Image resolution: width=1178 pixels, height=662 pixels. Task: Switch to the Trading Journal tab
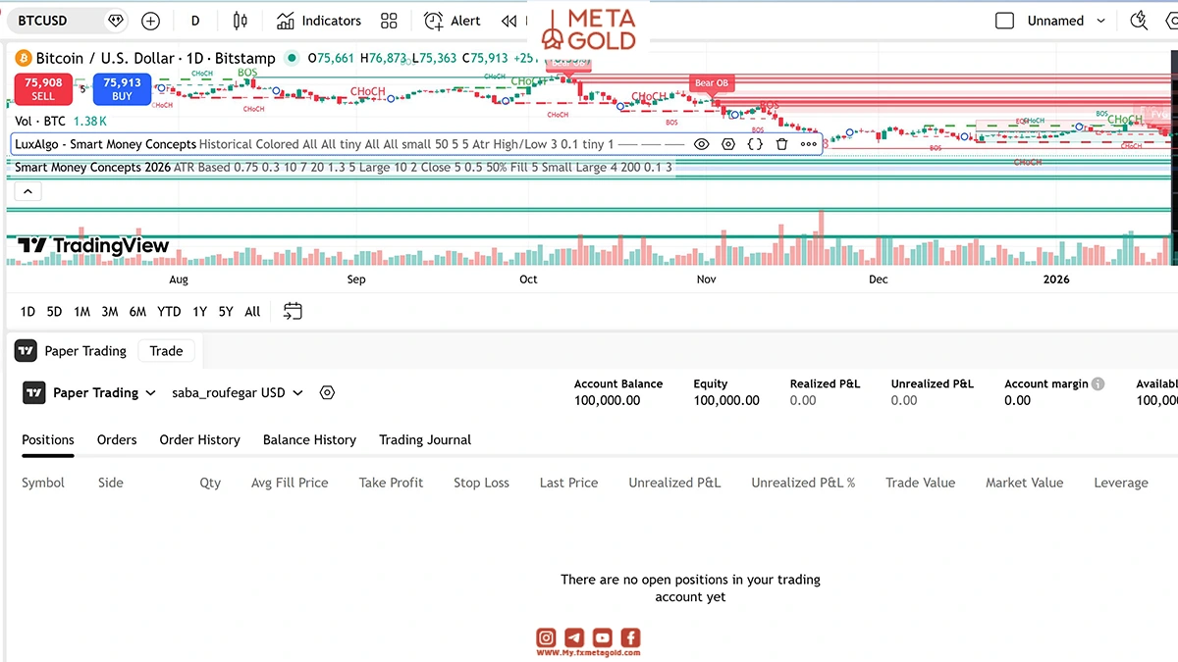point(425,440)
